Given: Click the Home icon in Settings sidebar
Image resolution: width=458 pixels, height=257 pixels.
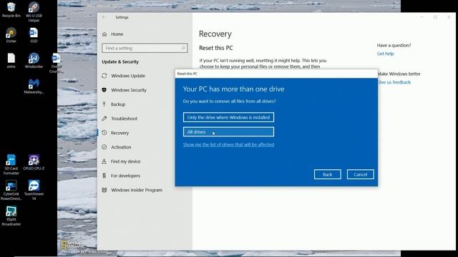Looking at the screenshot, I should coord(104,34).
